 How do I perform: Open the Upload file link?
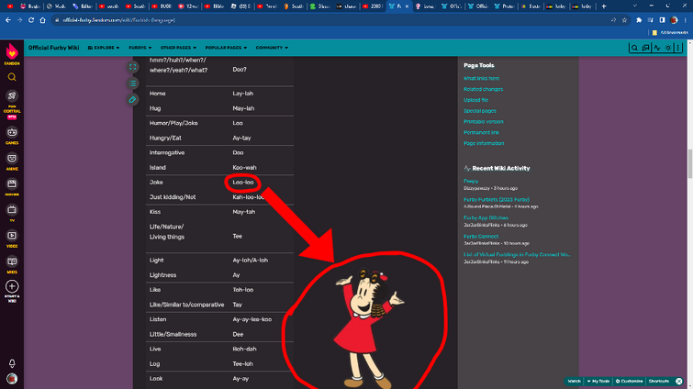[x=475, y=100]
